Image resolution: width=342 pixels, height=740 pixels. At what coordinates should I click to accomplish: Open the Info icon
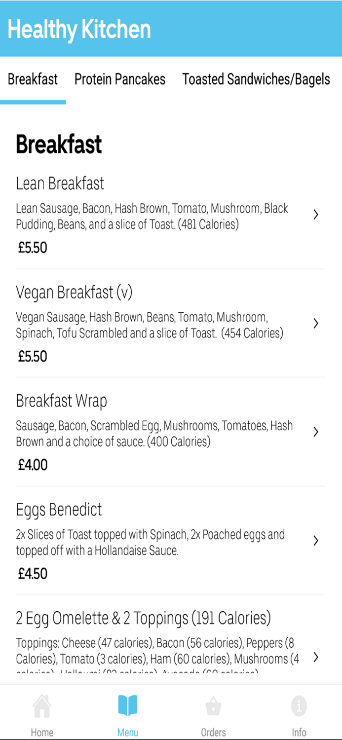pos(299,706)
